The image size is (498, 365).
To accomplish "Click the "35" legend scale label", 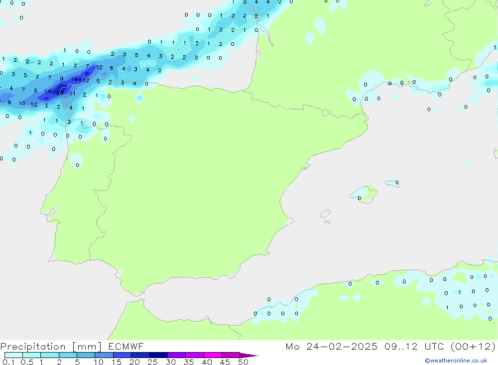I will (189, 362).
